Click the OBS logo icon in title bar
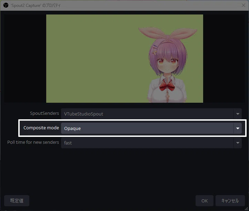249x211 pixels. pyautogui.click(x=6, y=6)
